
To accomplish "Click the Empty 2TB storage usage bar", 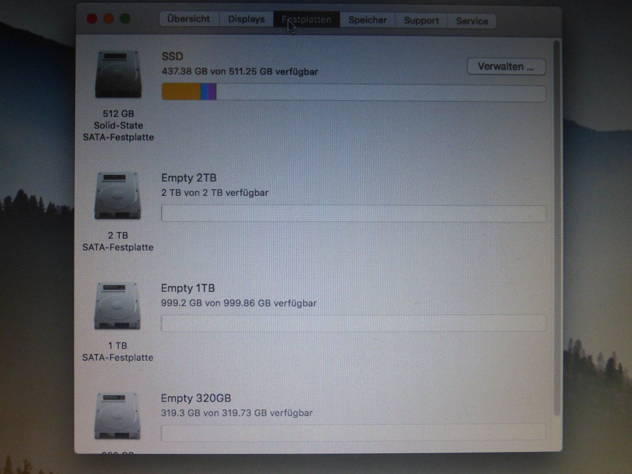I will [x=354, y=213].
